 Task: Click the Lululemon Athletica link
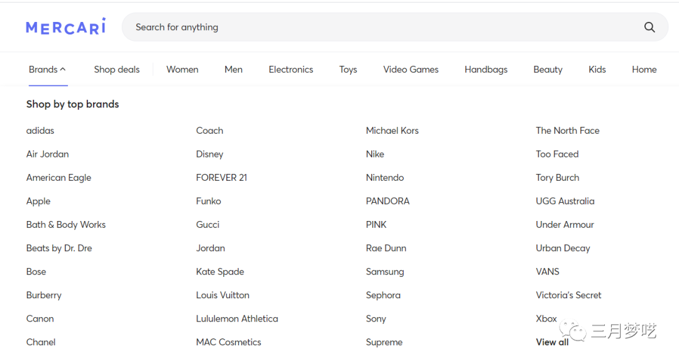(237, 319)
